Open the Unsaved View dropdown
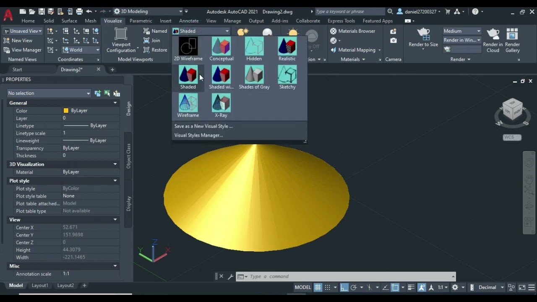The image size is (537, 302). (23, 31)
